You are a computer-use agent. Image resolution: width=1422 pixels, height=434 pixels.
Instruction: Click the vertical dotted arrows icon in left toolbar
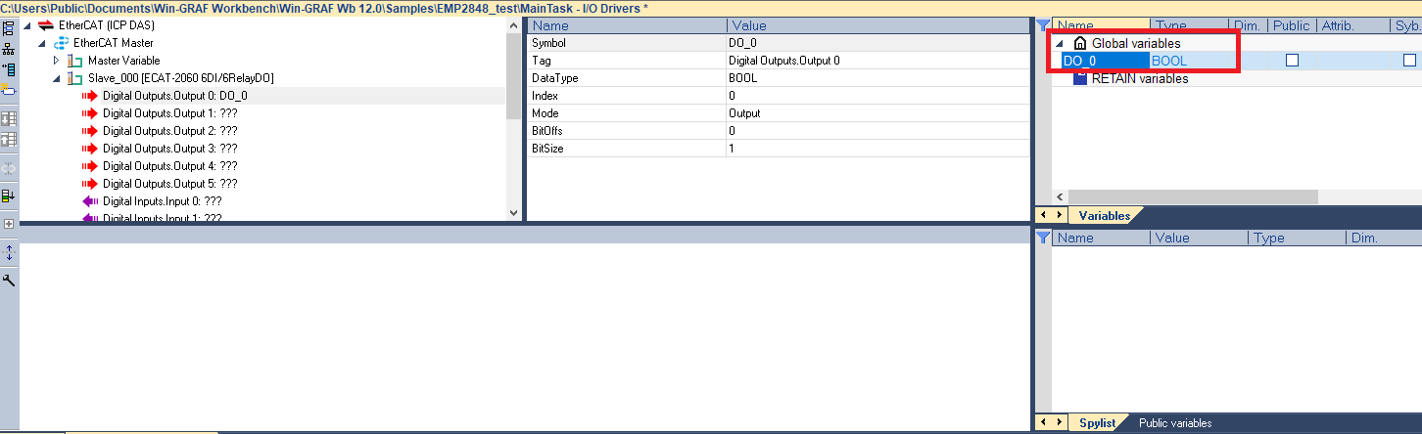pos(9,252)
